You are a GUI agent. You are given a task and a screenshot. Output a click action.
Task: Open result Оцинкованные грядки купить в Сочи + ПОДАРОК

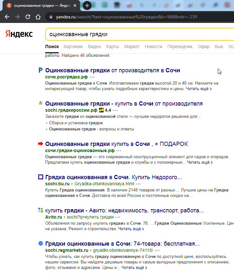click(x=117, y=144)
